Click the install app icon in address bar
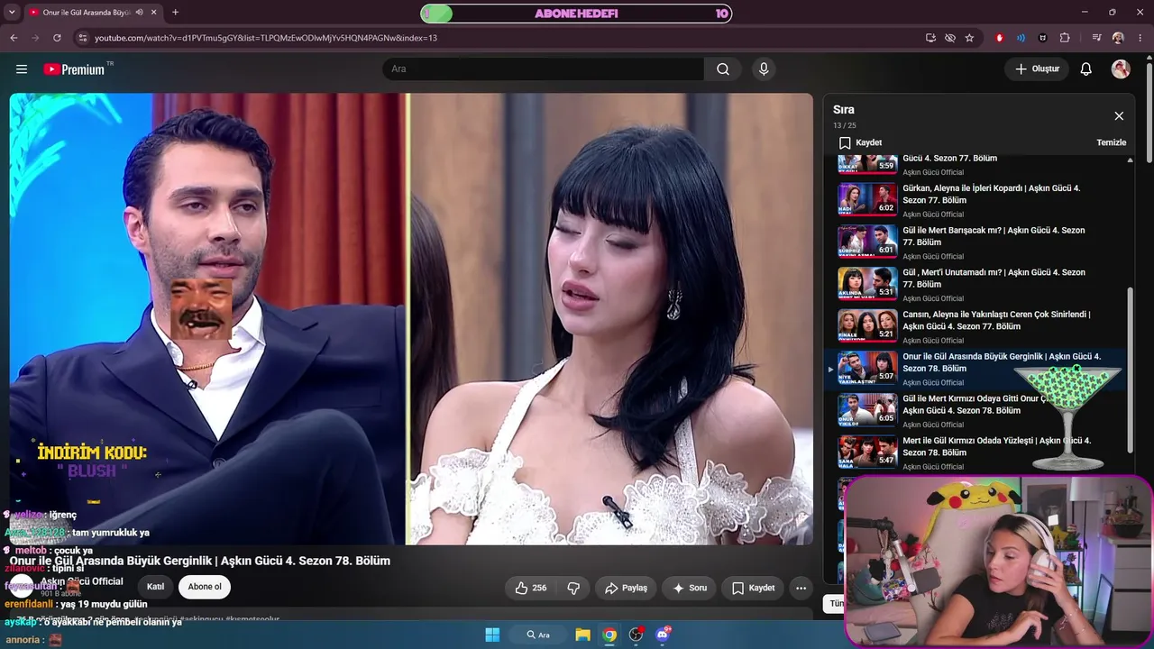The height and width of the screenshot is (649, 1154). coord(930,38)
